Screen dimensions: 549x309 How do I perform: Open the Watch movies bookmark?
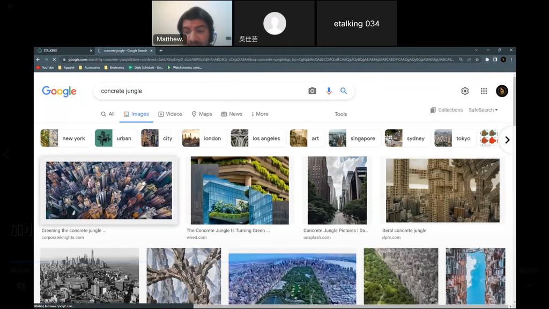(184, 68)
